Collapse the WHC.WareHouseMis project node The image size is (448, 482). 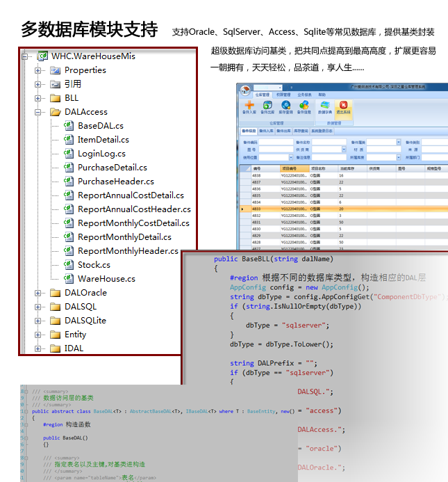24,56
